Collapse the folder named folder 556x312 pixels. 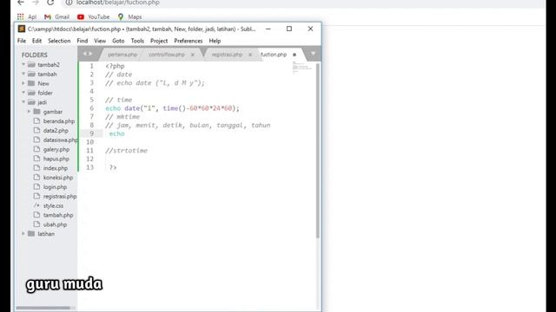[x=23, y=93]
